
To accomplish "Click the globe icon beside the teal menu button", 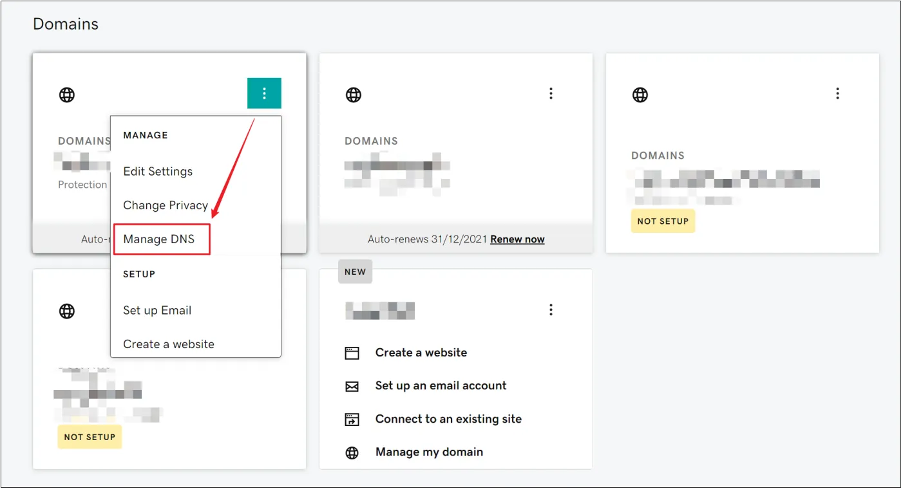I will [x=67, y=95].
